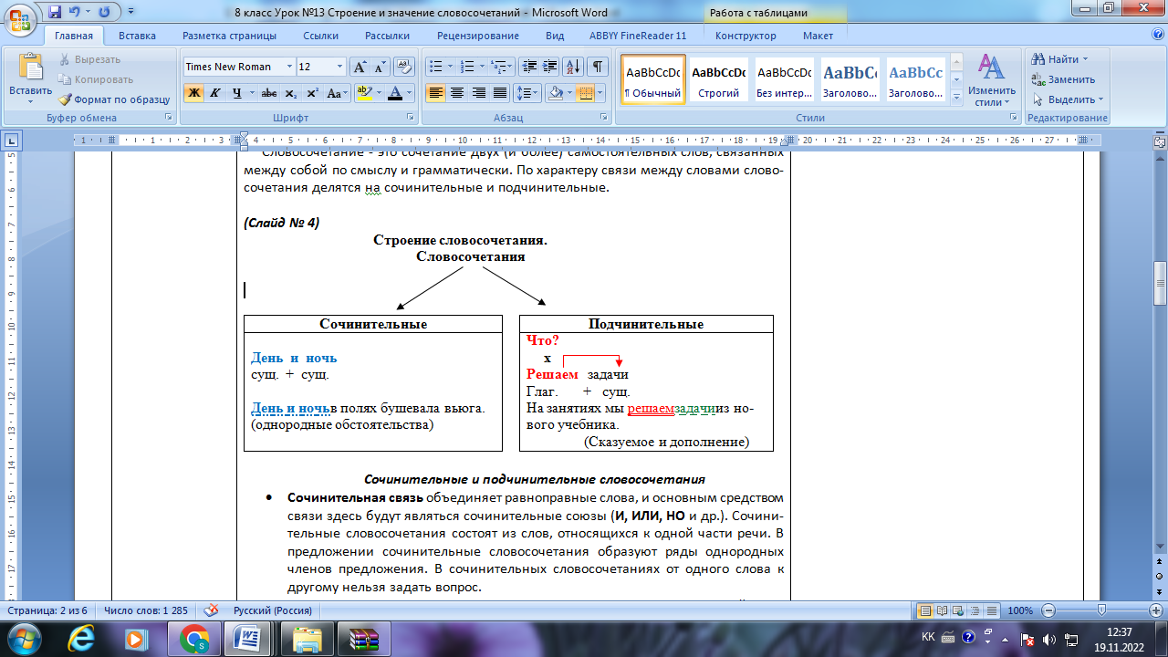Screen dimensions: 1168x657
Task: Toggle paragraph marks display (¶)
Action: [x=597, y=67]
